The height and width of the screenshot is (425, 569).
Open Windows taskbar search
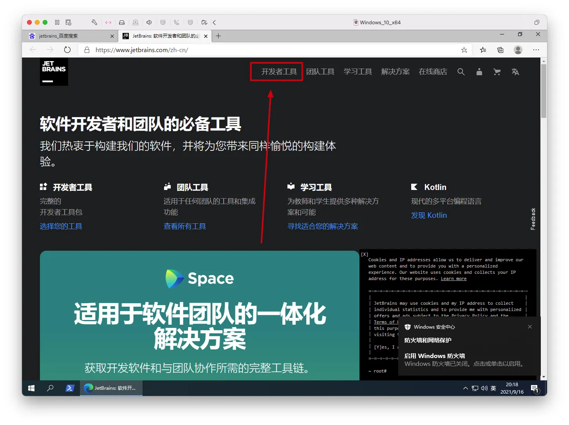click(50, 388)
